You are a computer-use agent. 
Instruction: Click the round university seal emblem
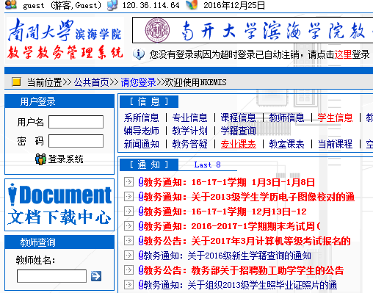pyautogui.click(x=157, y=30)
